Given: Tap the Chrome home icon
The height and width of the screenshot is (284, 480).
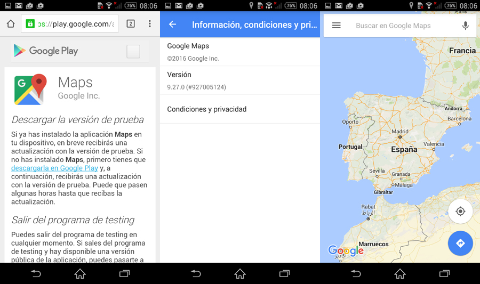Looking at the screenshot, I should (11, 24).
